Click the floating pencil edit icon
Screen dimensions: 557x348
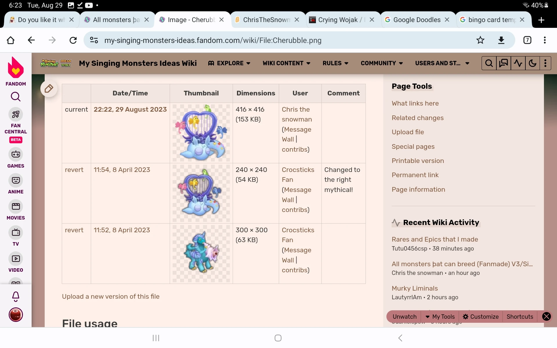coord(49,89)
